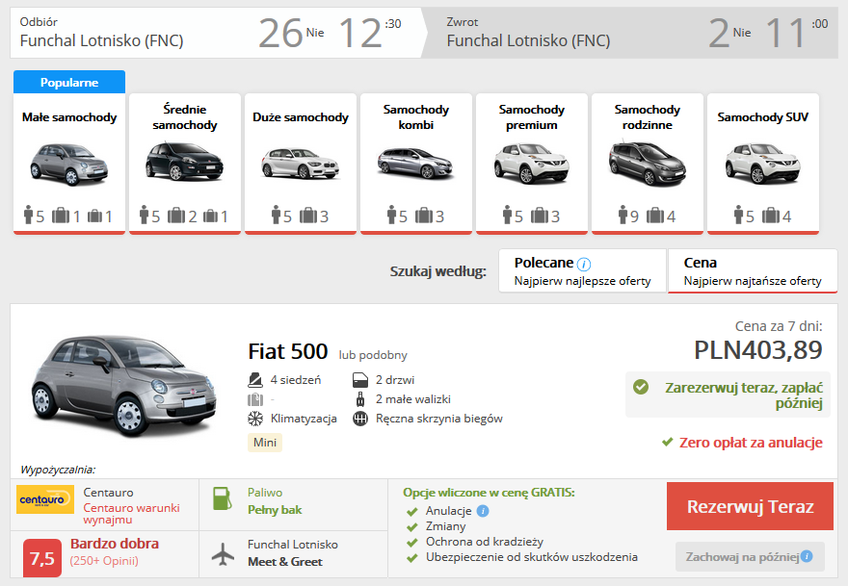848x586 pixels.
Task: Click the return date 2 Nie
Action: pos(729,33)
